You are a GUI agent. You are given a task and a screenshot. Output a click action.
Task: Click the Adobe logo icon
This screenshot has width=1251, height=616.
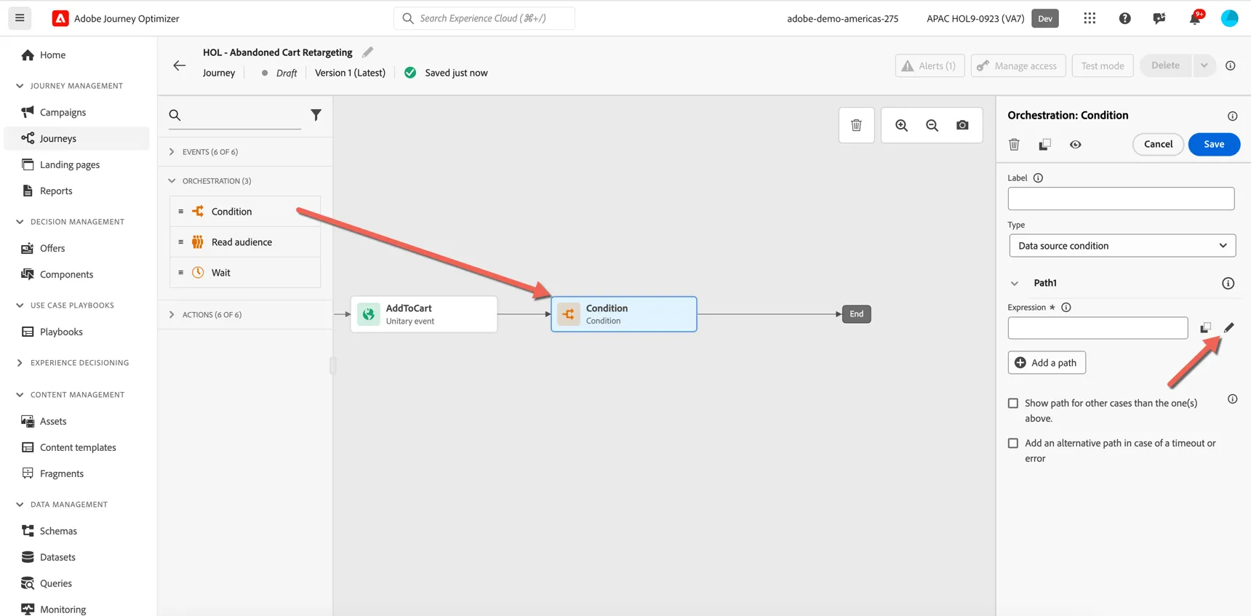[60, 18]
